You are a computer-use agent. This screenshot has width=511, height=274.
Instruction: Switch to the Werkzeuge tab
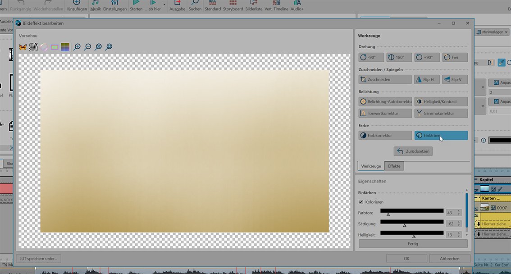[371, 166]
